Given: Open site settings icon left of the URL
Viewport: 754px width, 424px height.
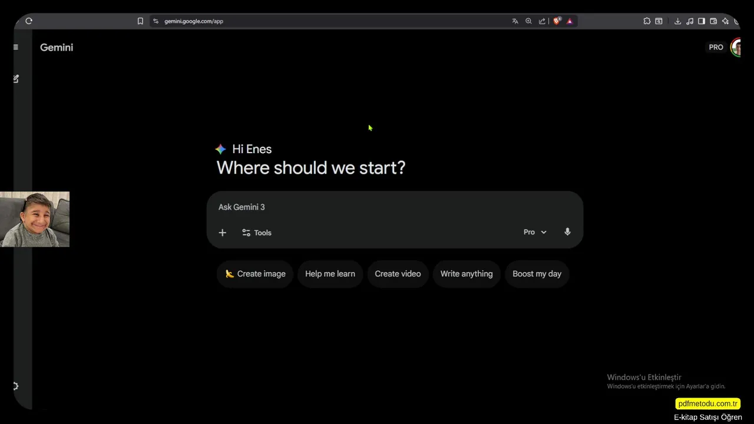Looking at the screenshot, I should tap(156, 21).
